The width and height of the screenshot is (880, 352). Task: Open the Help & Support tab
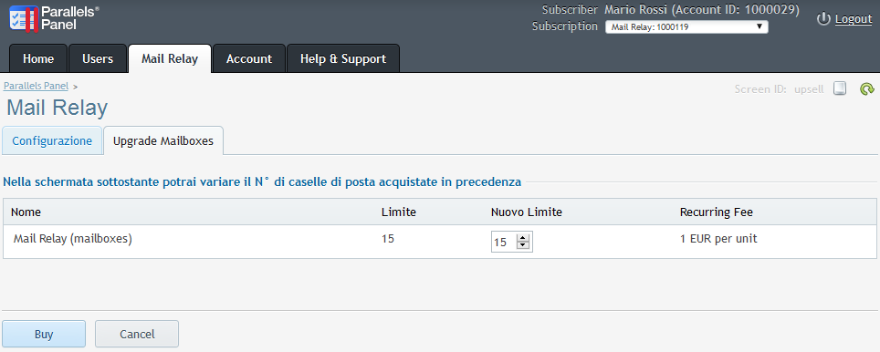(343, 58)
